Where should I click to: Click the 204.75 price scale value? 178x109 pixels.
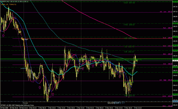(175, 71)
